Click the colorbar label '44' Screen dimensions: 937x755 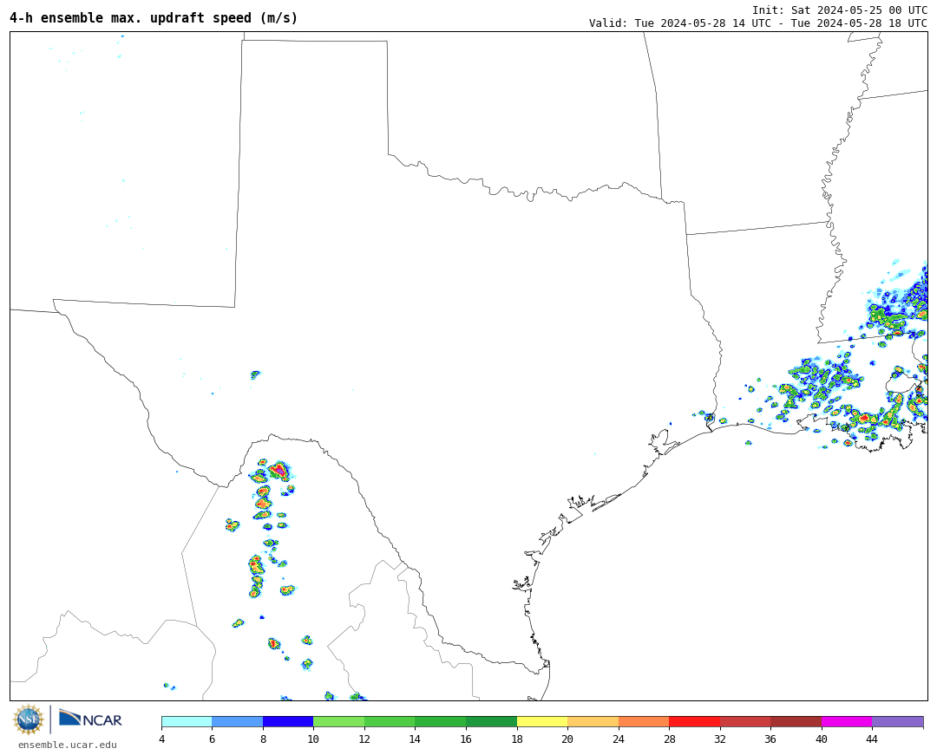(x=872, y=739)
